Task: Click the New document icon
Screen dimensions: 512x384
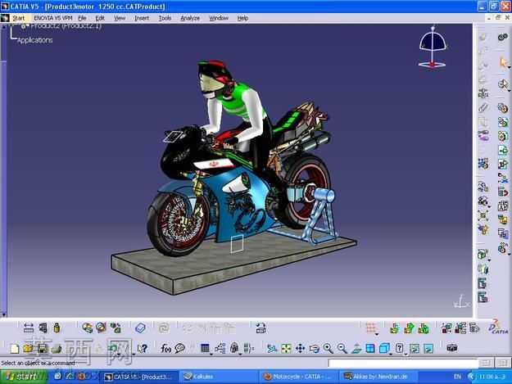Action: point(15,349)
